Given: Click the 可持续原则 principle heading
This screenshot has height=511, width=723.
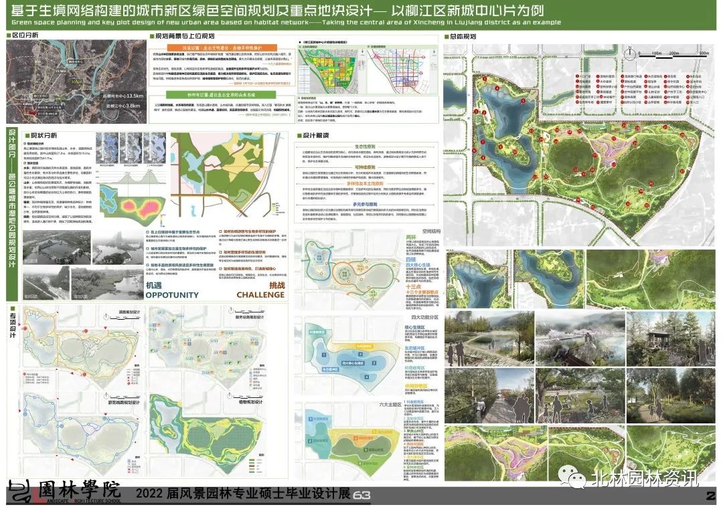Looking at the screenshot, I should pos(365,167).
